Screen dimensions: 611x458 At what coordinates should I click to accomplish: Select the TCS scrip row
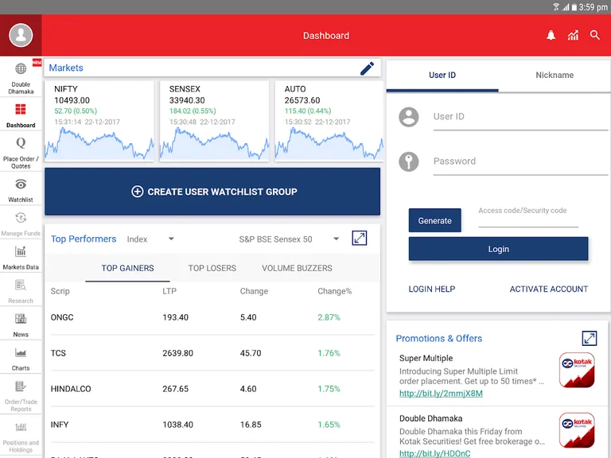pyautogui.click(x=212, y=353)
